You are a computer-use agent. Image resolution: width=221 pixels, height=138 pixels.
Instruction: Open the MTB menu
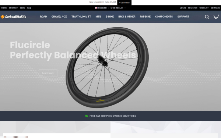pyautogui.click(x=98, y=17)
